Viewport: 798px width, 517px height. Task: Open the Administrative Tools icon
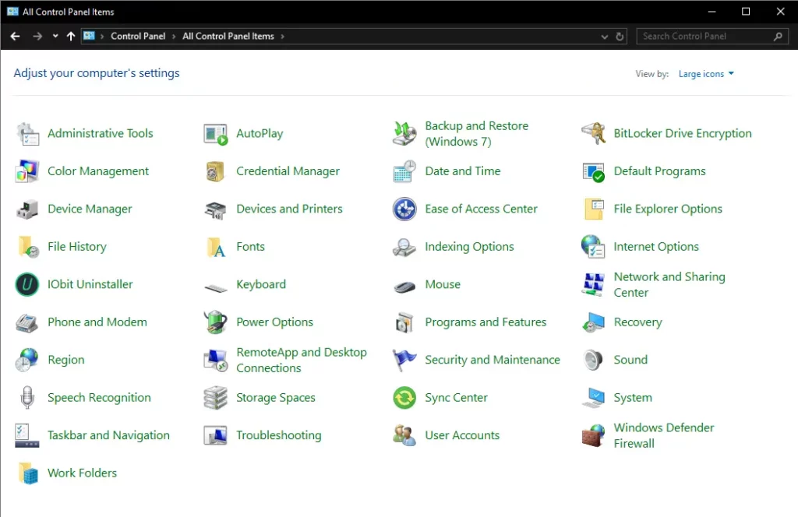pos(27,134)
